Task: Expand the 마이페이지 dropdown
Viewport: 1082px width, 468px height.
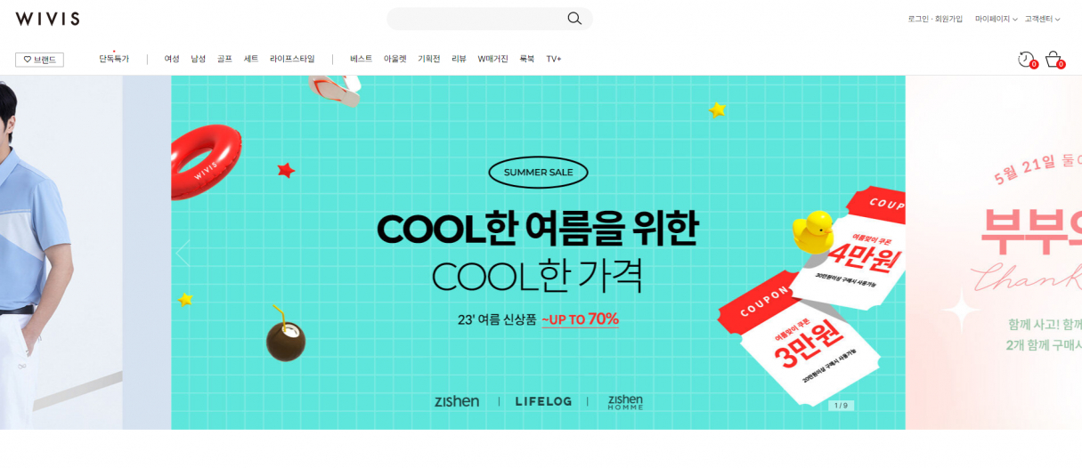Action: click(996, 19)
